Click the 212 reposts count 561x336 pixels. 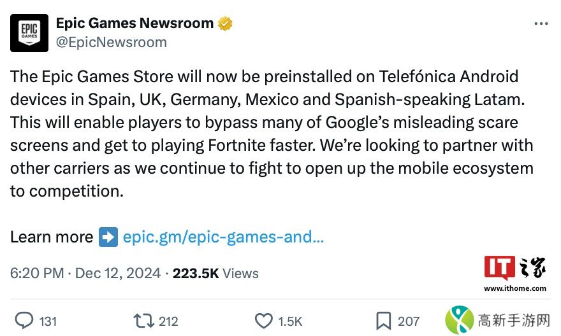click(x=168, y=321)
